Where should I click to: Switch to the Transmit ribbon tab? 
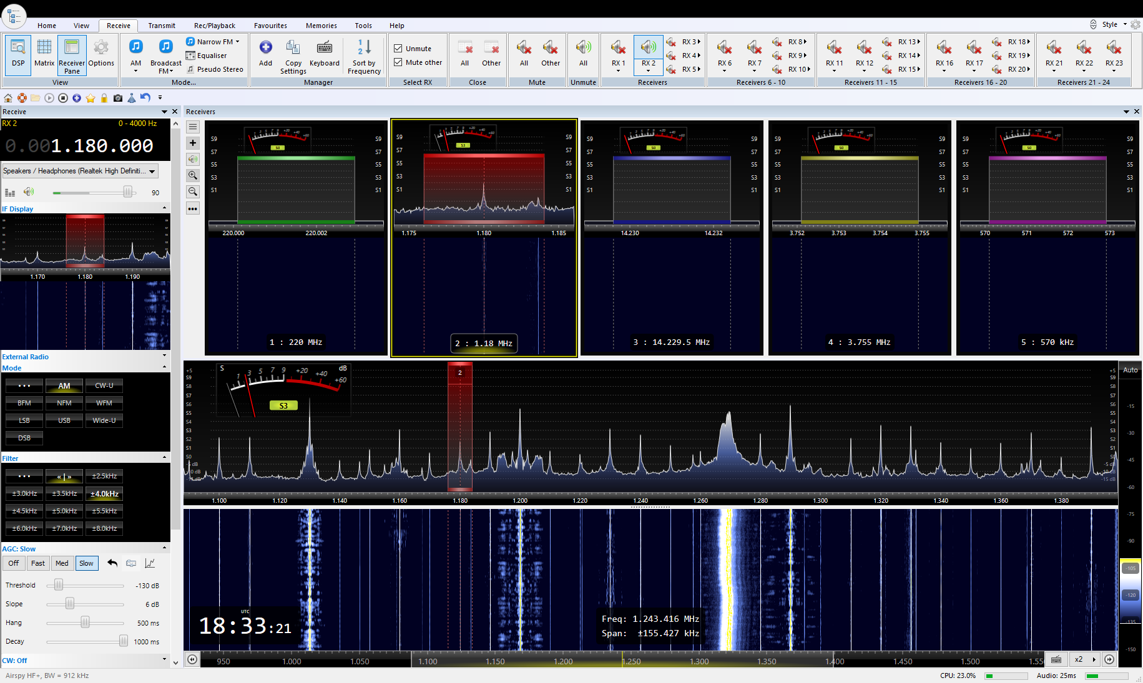click(x=162, y=26)
